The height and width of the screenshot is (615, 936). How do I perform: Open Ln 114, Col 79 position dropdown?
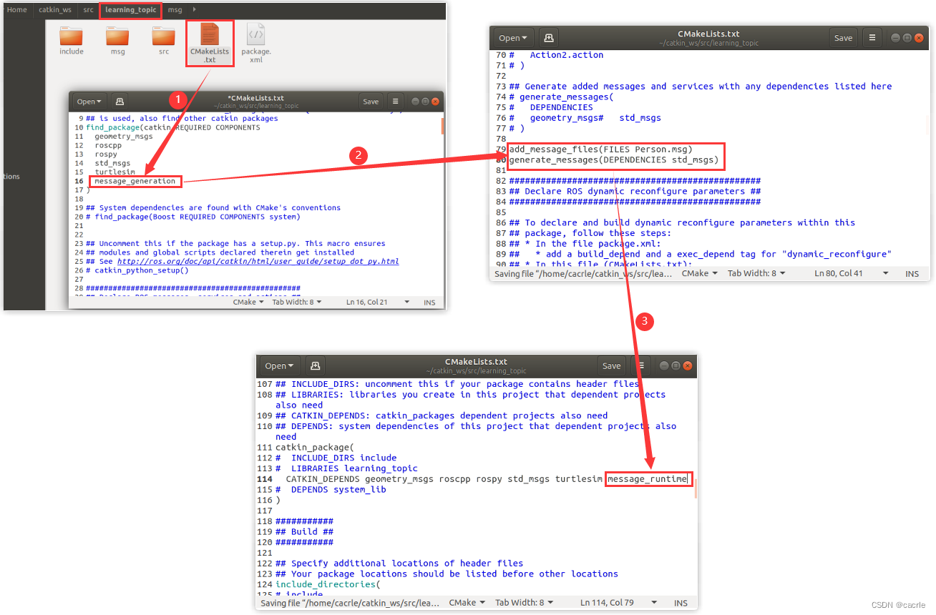(x=619, y=603)
